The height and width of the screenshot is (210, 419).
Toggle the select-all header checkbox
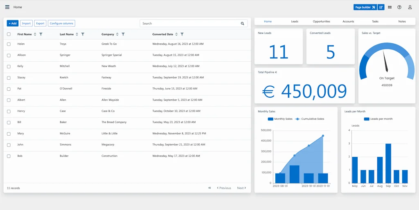coord(9,34)
